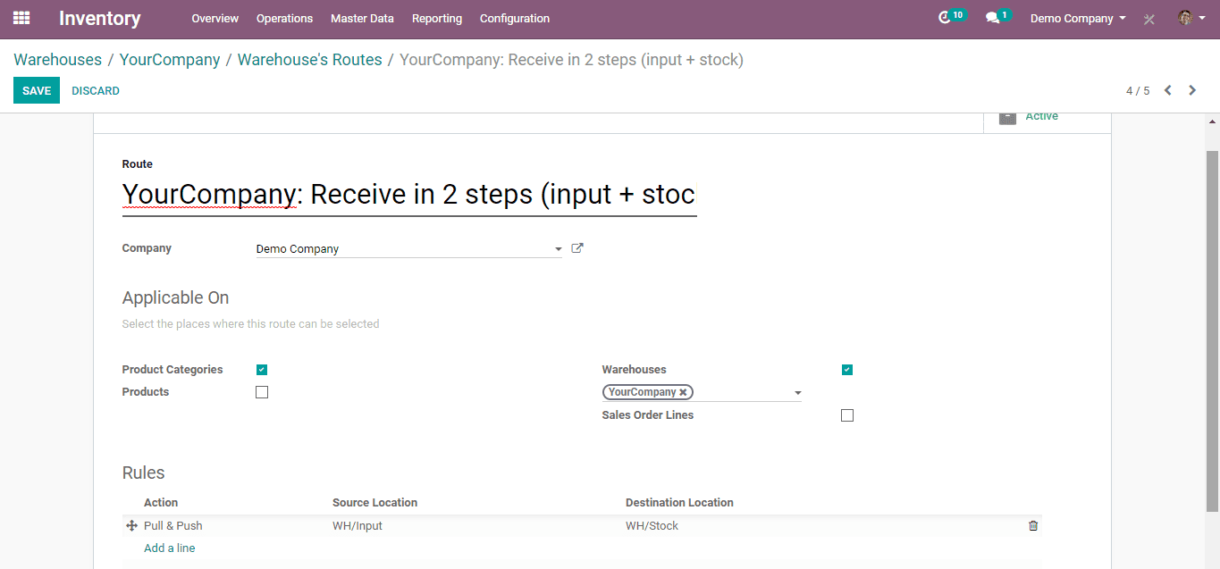
Task: Go to next record with right arrow
Action: click(1192, 90)
